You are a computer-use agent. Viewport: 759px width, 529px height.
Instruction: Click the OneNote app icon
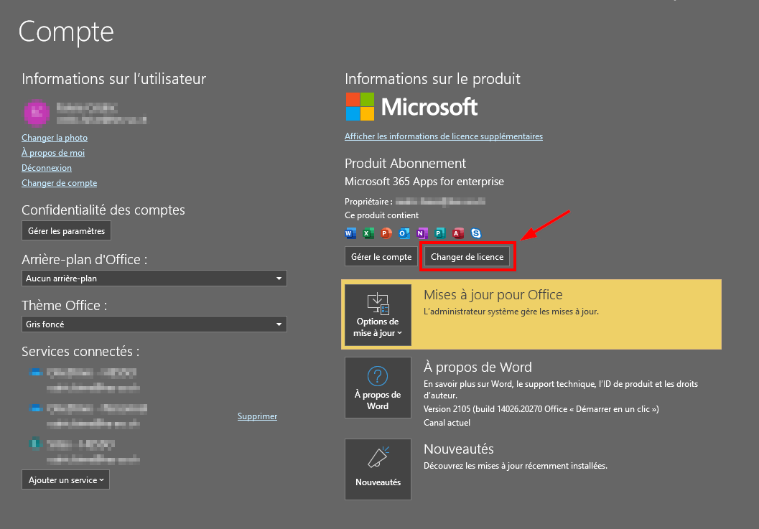pyautogui.click(x=422, y=233)
